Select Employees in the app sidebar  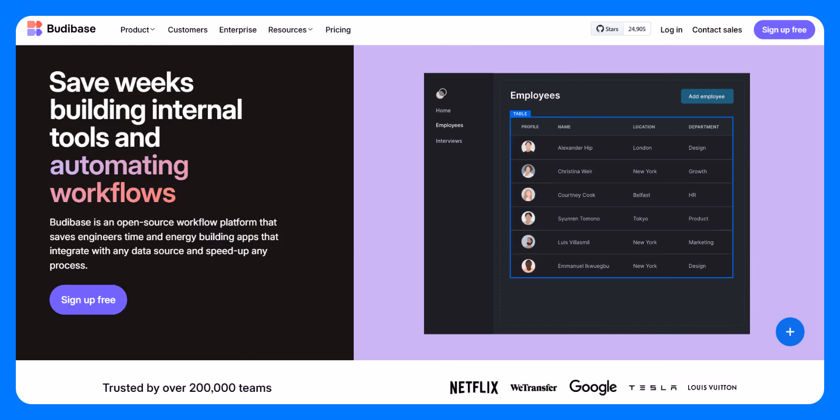pos(449,126)
